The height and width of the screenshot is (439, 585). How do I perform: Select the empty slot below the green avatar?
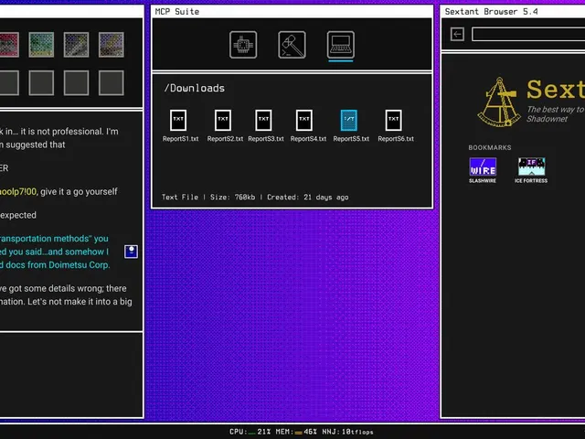click(41, 83)
